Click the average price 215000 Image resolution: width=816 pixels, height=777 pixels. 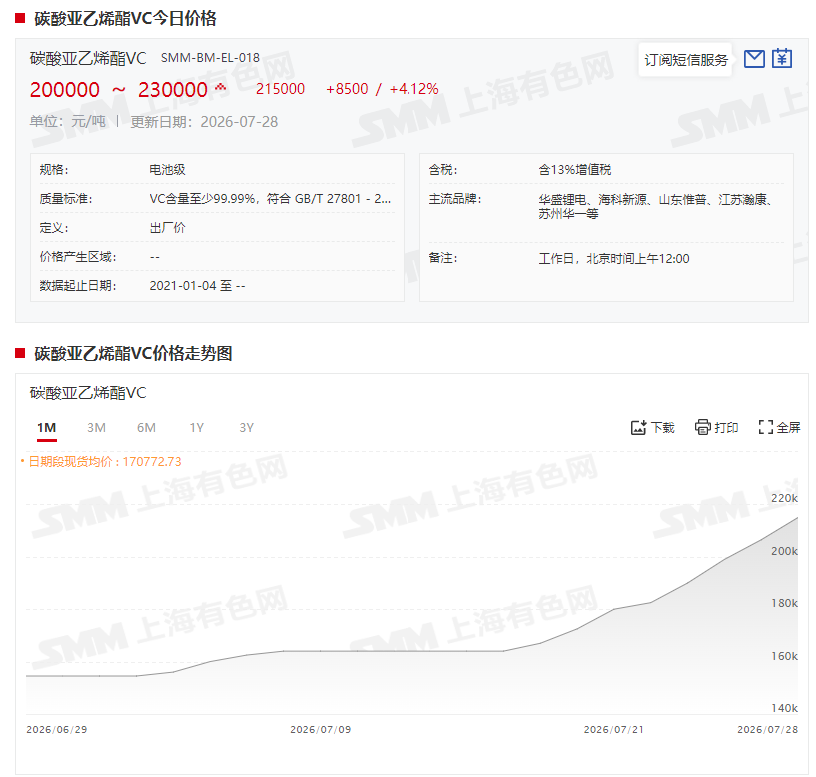(x=280, y=89)
